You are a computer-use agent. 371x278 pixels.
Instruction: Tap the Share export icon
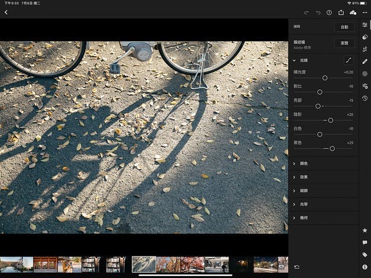tap(341, 12)
